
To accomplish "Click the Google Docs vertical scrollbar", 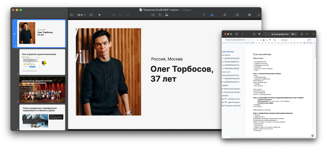I will (x=315, y=51).
